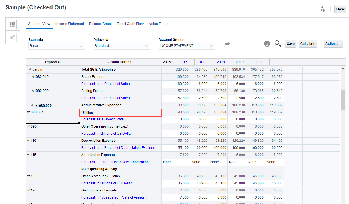Viewport: 349px width, 204px height.
Task: Switch to the Balance Sheet tab
Action: (100, 24)
